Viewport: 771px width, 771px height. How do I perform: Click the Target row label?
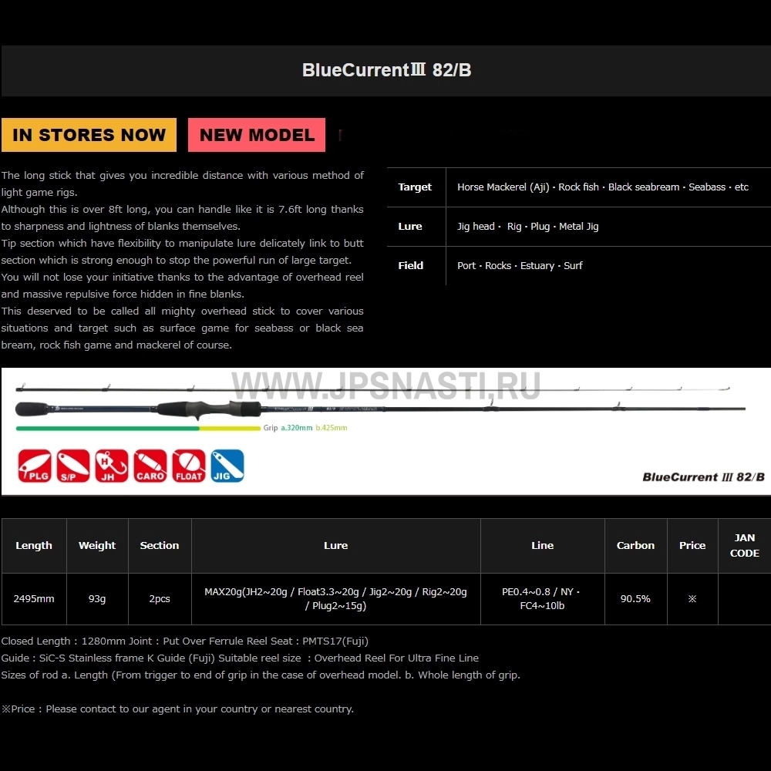(x=415, y=187)
